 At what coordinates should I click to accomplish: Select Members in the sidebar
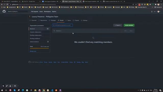point(39,29)
